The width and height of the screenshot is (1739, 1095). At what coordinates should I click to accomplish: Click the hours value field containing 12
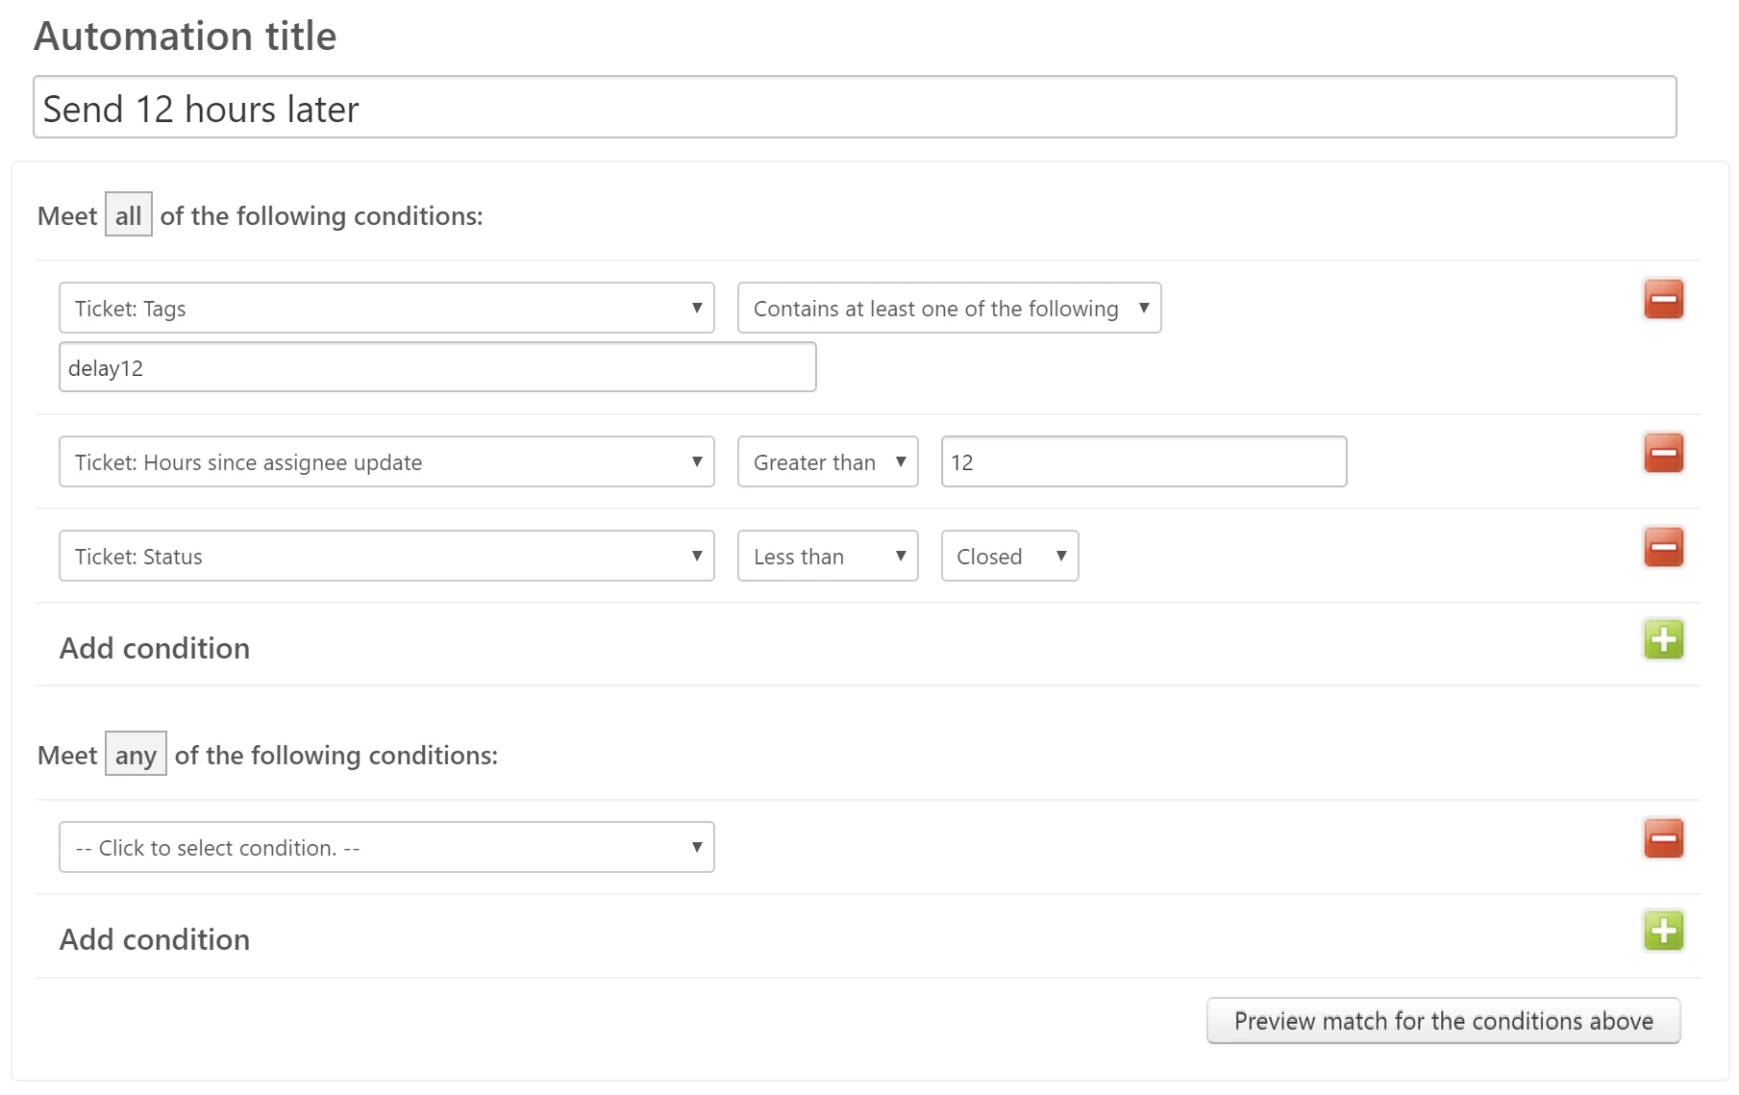pyautogui.click(x=1144, y=462)
